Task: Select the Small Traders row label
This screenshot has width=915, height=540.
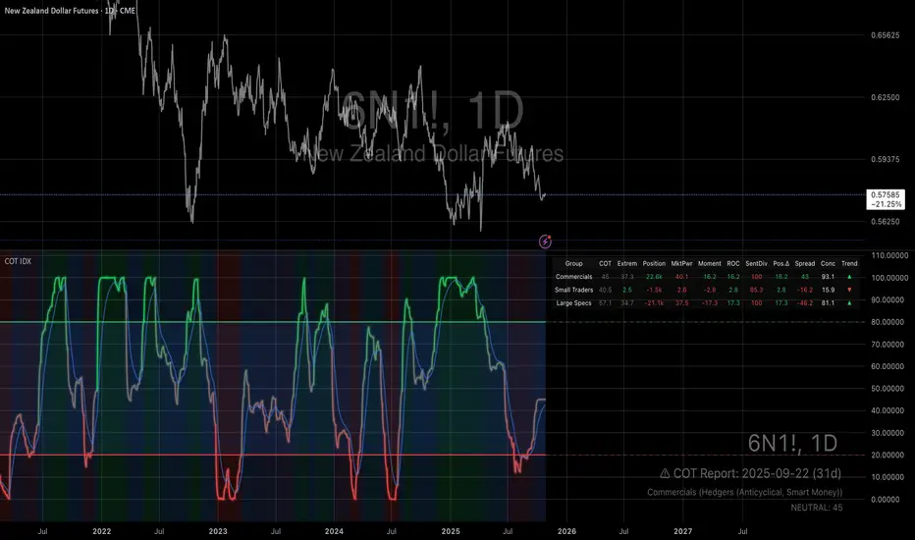Action: (x=574, y=290)
